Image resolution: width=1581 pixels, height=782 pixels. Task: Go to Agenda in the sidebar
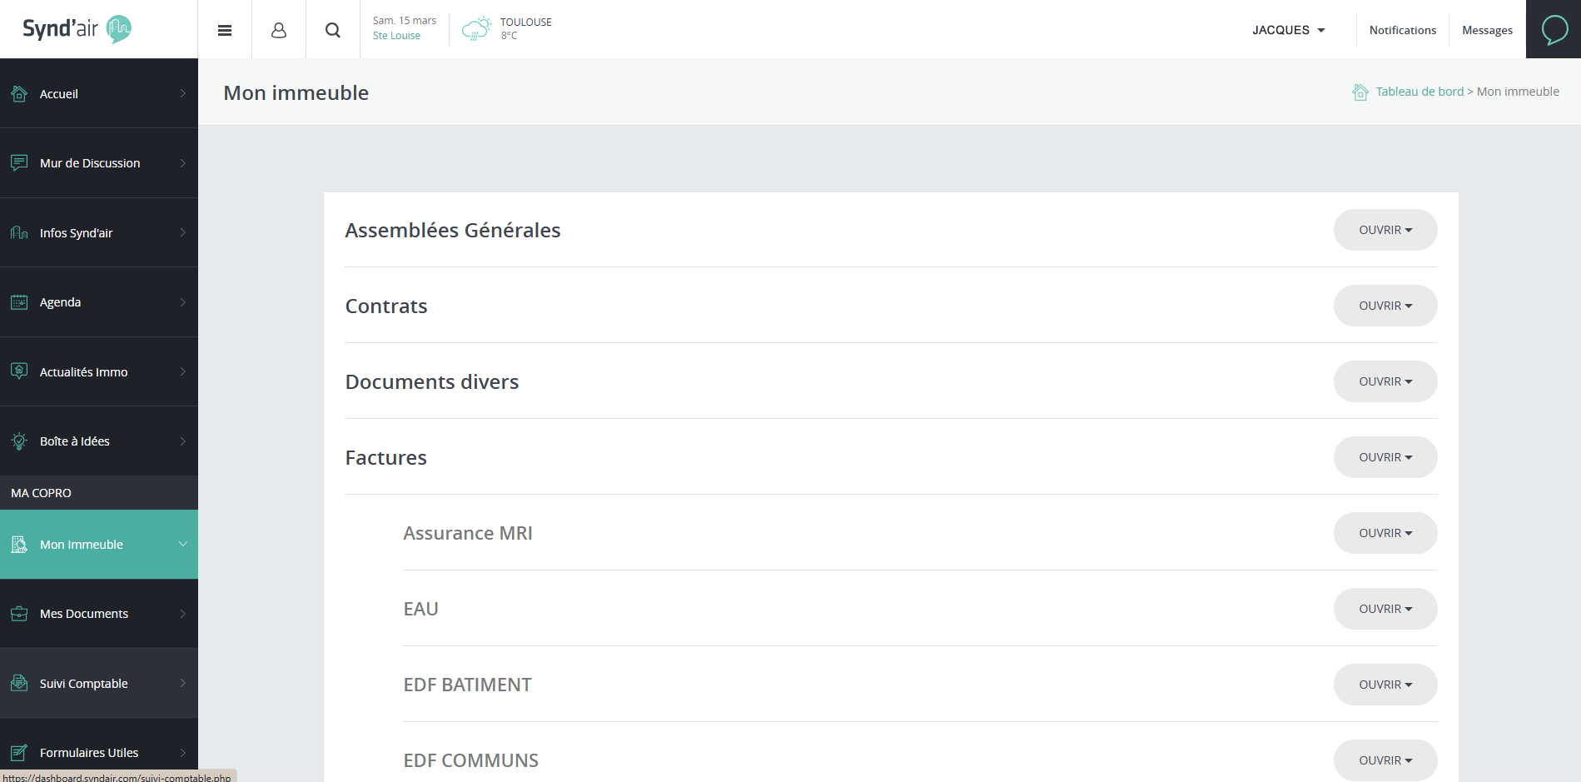[x=99, y=301]
